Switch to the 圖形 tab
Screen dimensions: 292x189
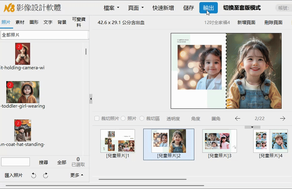tap(34, 22)
